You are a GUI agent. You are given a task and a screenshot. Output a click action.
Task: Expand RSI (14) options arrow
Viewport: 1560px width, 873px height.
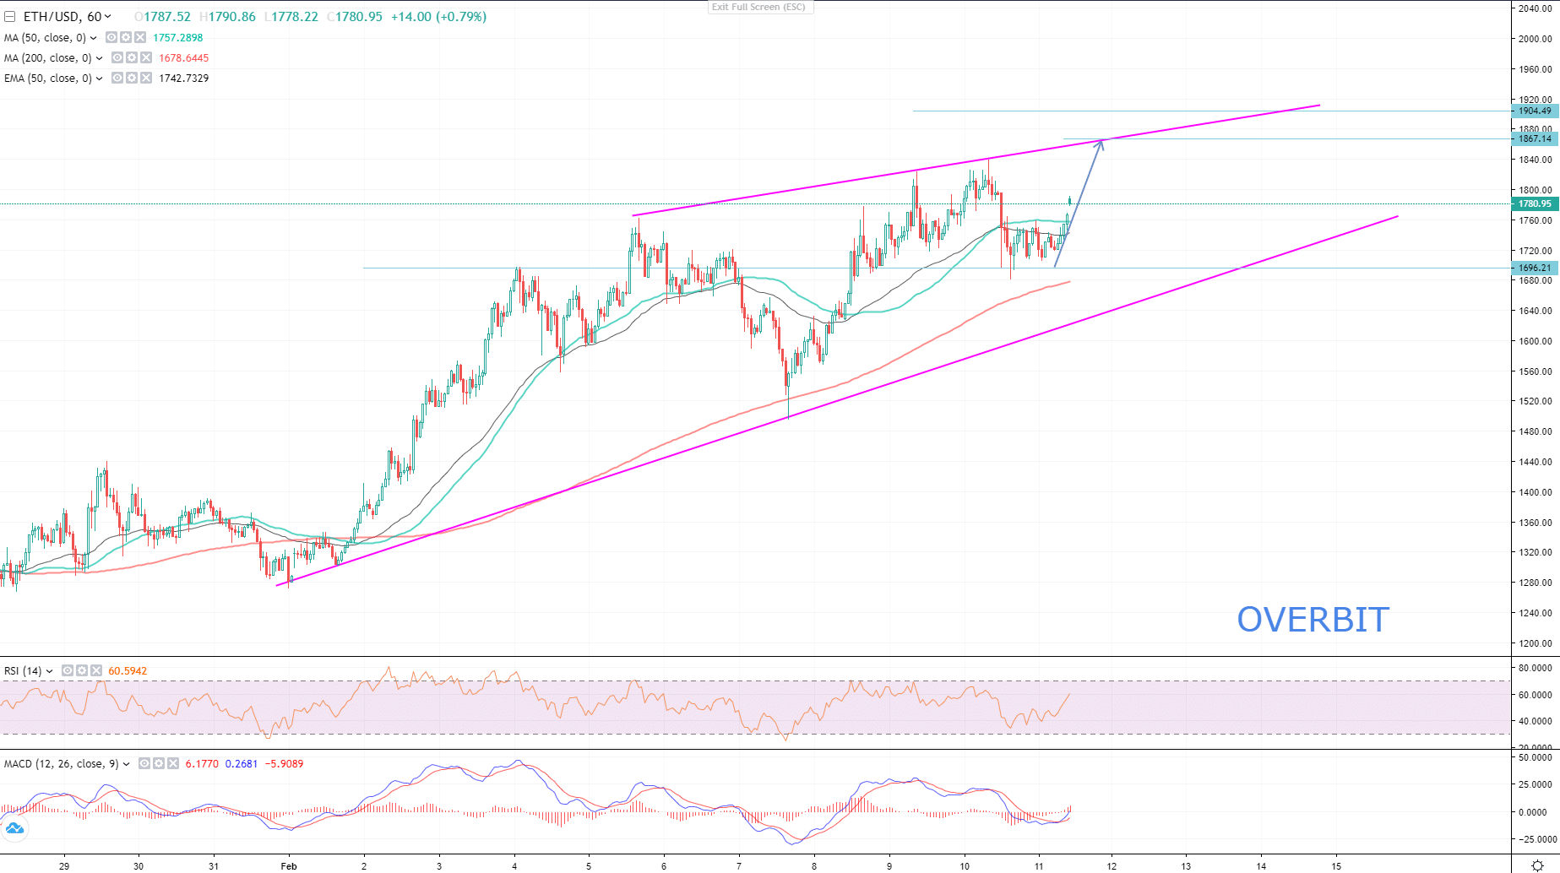tap(50, 671)
